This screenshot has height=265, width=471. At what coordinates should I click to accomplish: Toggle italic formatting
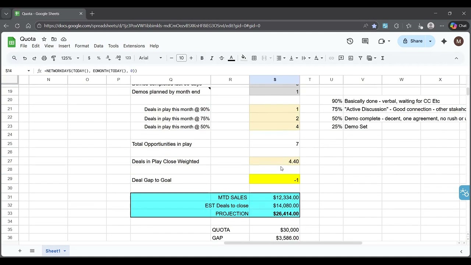[212, 58]
